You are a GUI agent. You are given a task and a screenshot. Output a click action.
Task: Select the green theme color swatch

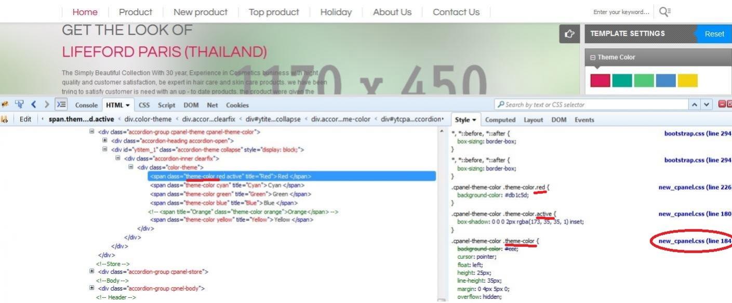pyautogui.click(x=644, y=81)
